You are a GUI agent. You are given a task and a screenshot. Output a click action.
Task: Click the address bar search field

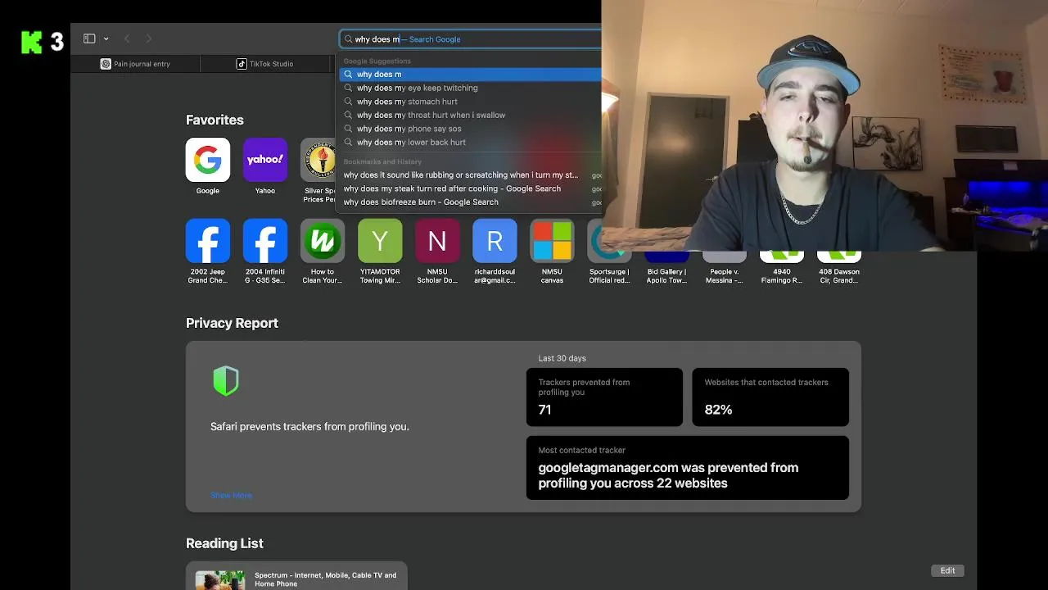pos(471,39)
